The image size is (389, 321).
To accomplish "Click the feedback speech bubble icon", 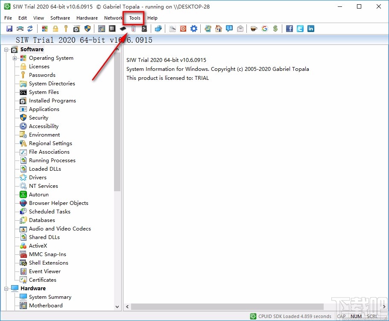I will tap(229, 29).
